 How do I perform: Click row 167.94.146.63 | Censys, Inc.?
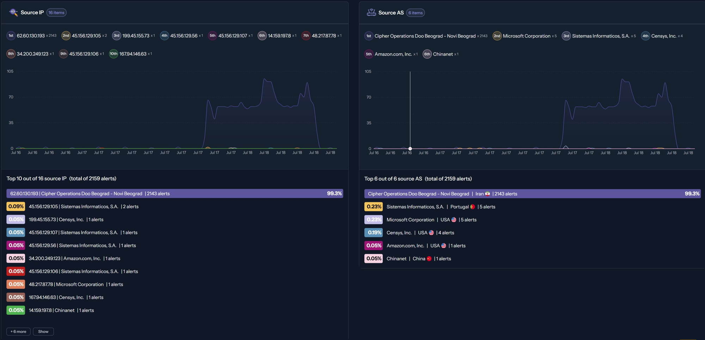pos(66,297)
